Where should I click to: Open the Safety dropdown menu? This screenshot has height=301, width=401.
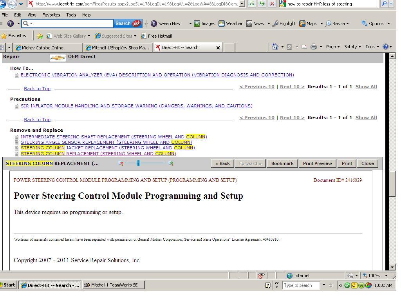coord(352,47)
